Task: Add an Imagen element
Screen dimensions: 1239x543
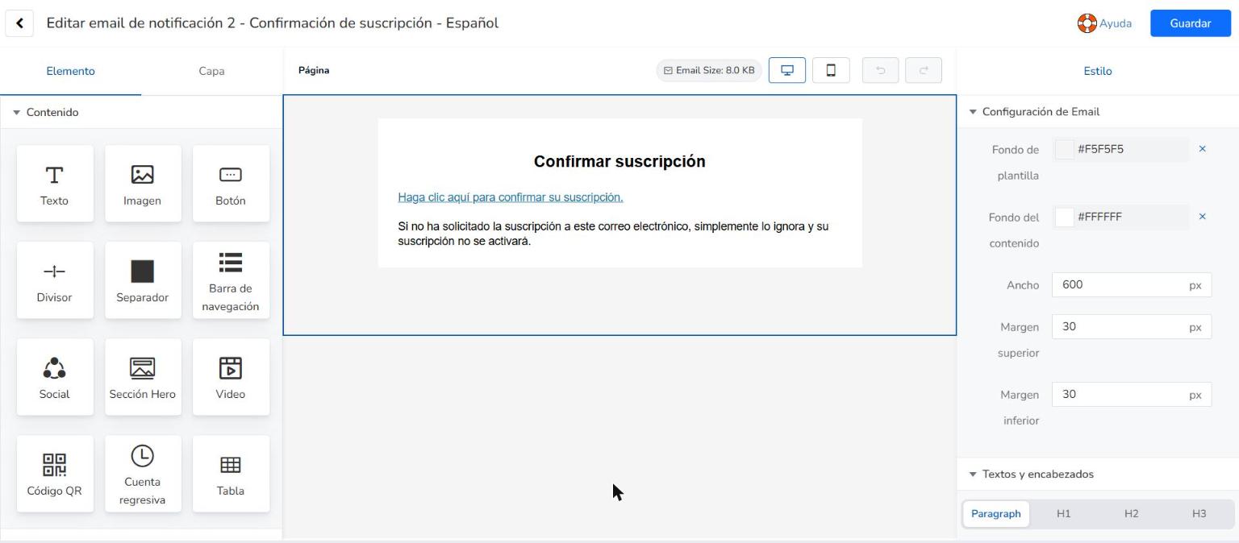Action: click(143, 184)
